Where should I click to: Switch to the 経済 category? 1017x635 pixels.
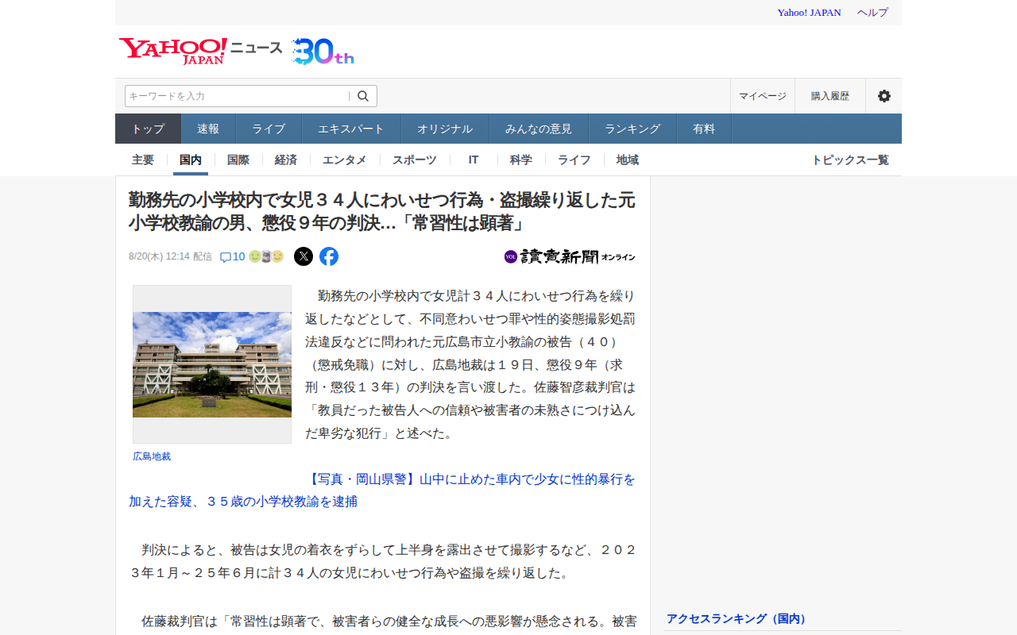click(x=286, y=160)
